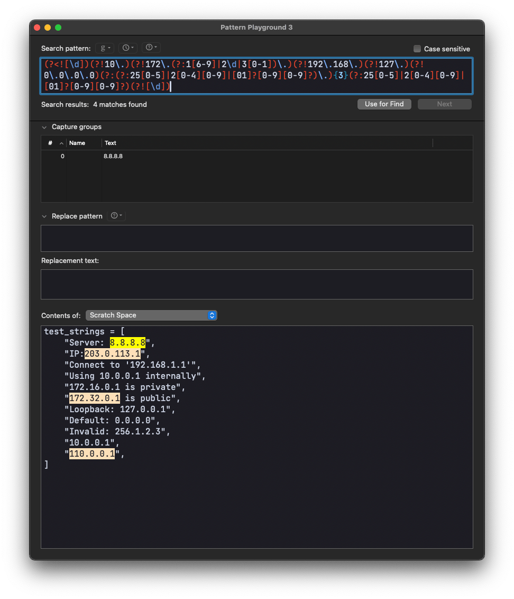
Task: Enable the Case sensitive checkbox
Action: point(417,49)
